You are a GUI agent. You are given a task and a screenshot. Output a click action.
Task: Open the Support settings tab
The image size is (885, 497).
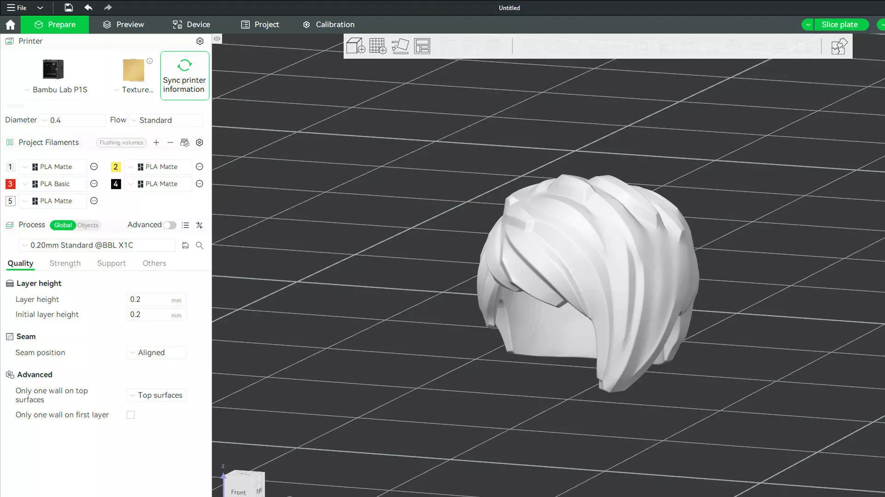pyautogui.click(x=112, y=263)
